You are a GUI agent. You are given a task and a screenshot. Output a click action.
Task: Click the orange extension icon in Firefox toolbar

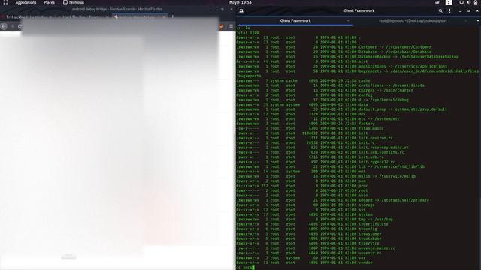pos(222,27)
